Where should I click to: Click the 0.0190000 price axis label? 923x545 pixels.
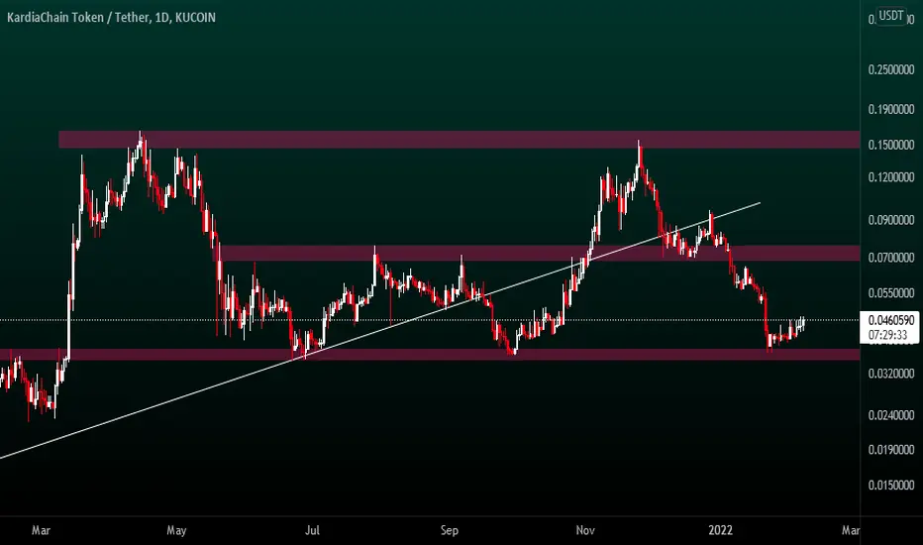pos(890,450)
